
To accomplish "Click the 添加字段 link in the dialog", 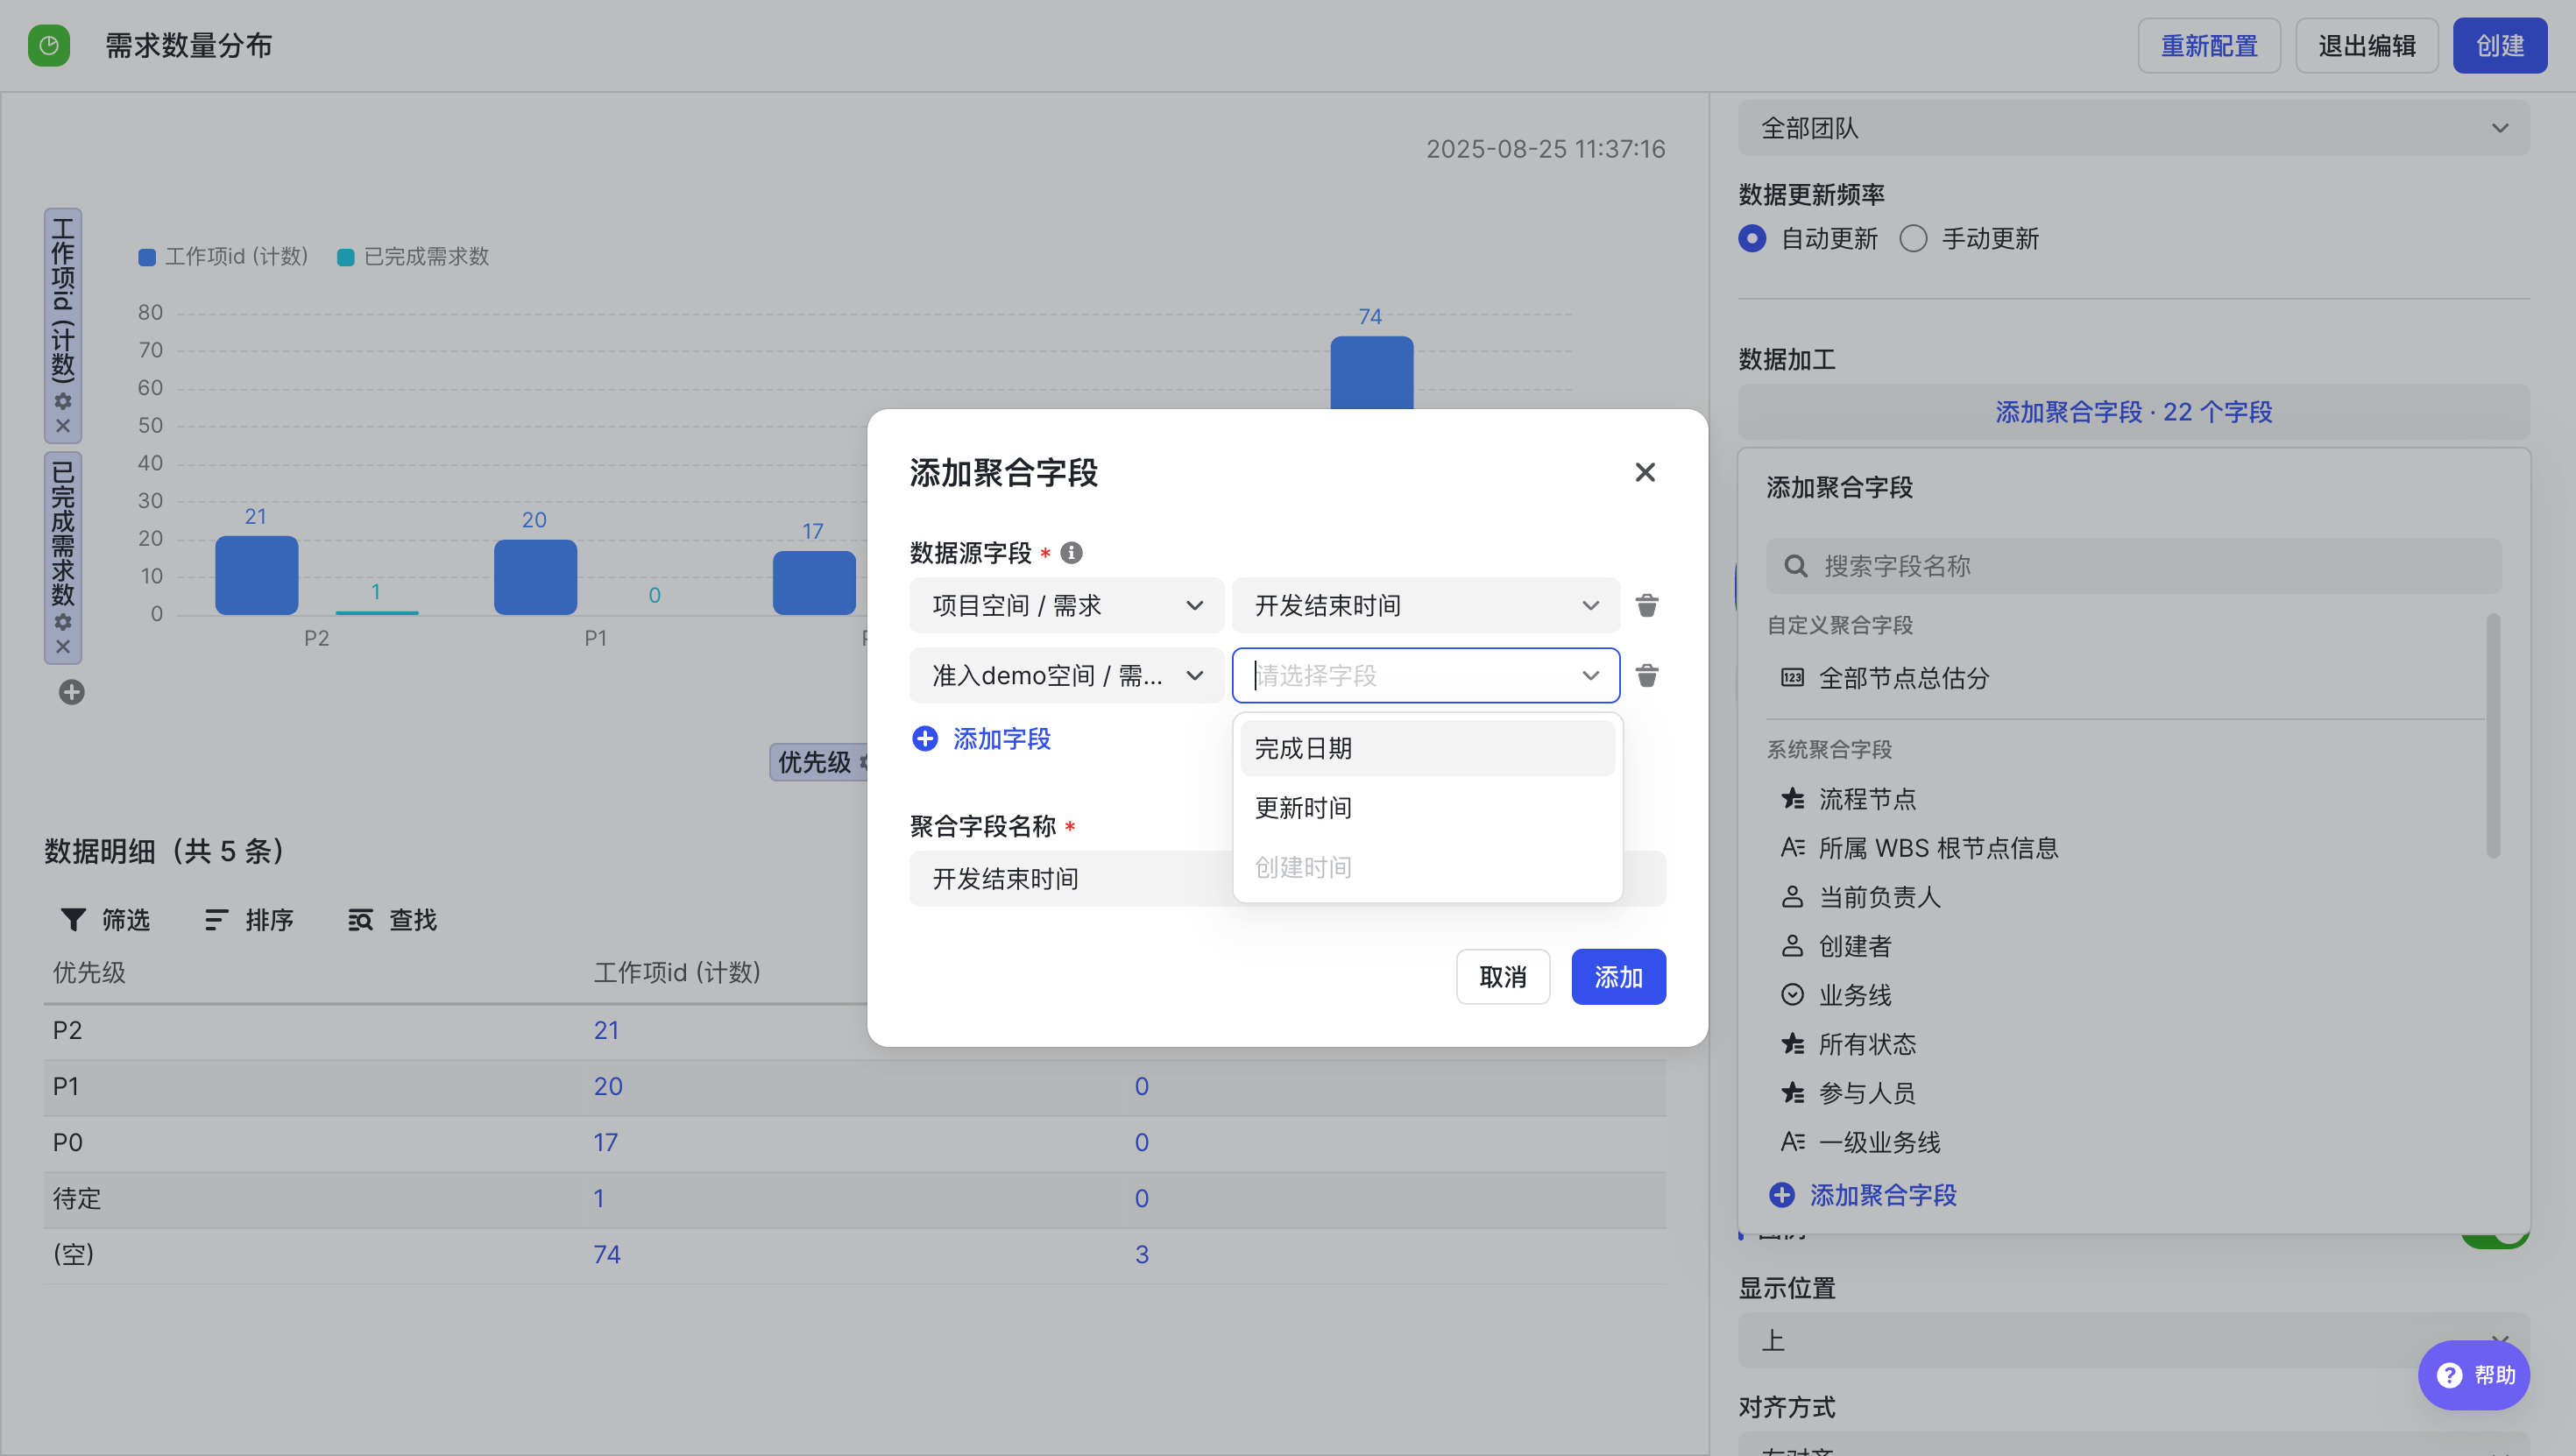I will 981,738.
